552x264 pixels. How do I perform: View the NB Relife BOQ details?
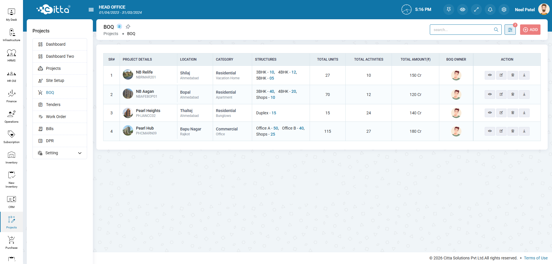490,75
